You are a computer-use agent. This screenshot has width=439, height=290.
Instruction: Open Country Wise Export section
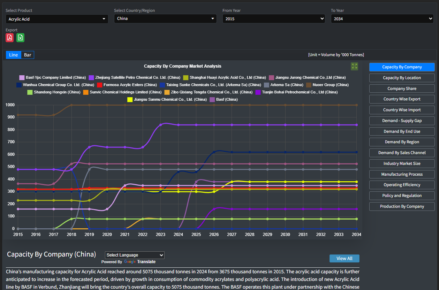(402, 99)
